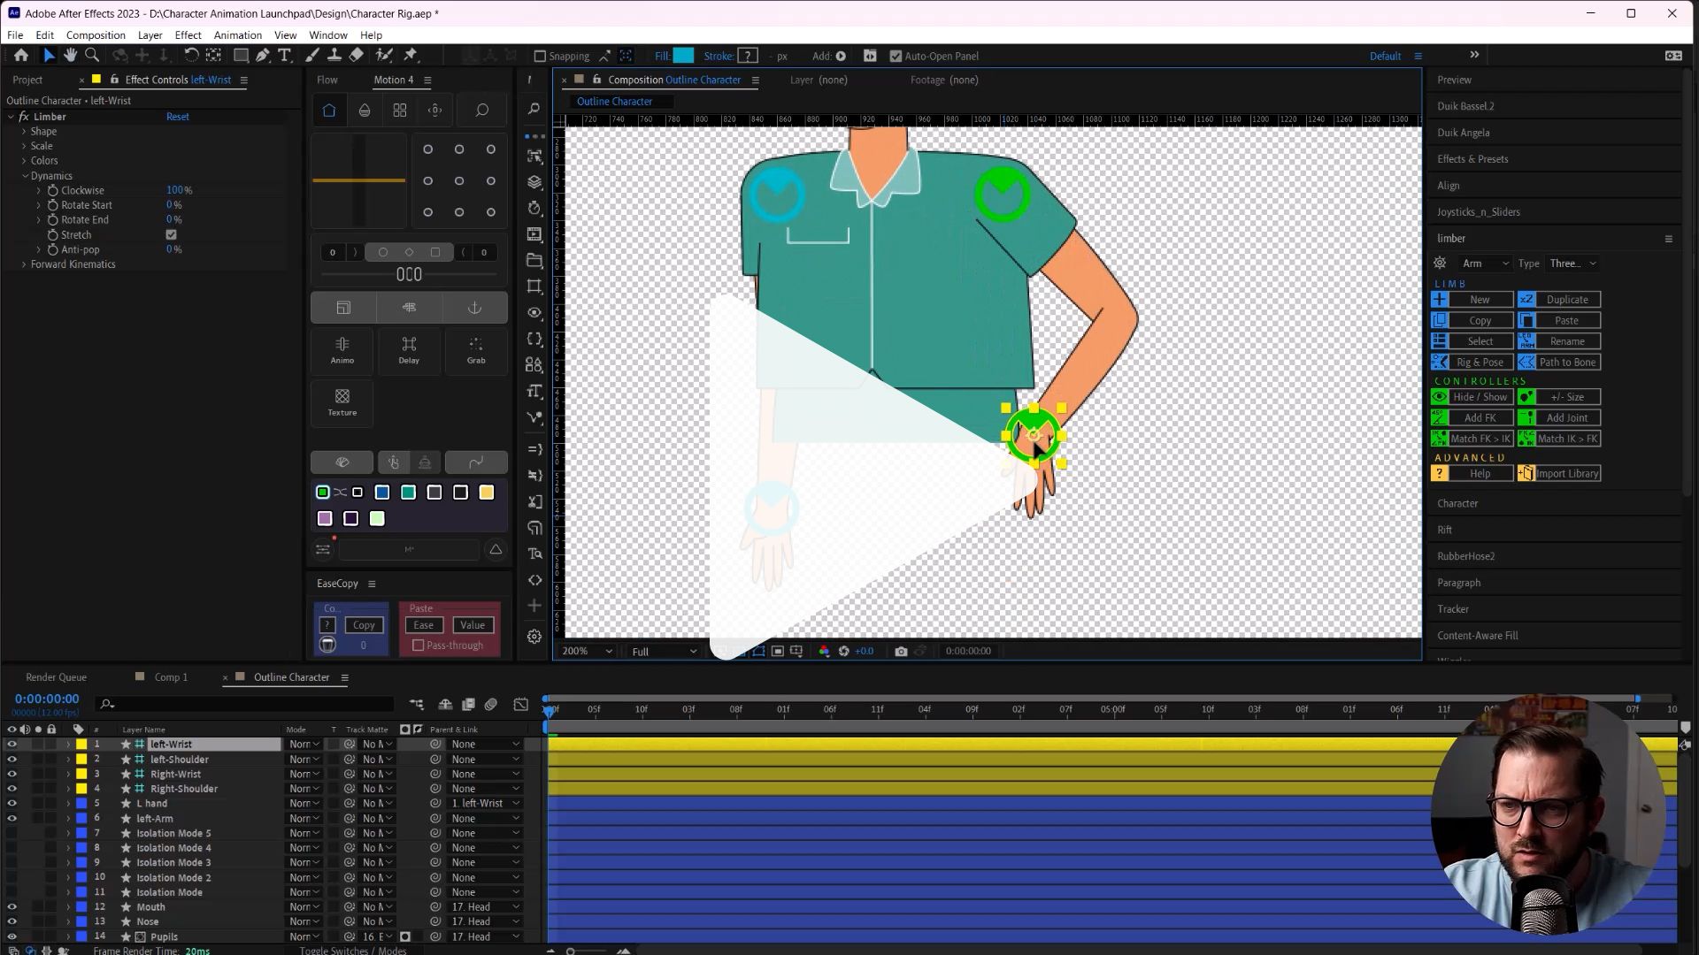Image resolution: width=1699 pixels, height=955 pixels.
Task: Select the Pen tool
Action: [x=263, y=56]
